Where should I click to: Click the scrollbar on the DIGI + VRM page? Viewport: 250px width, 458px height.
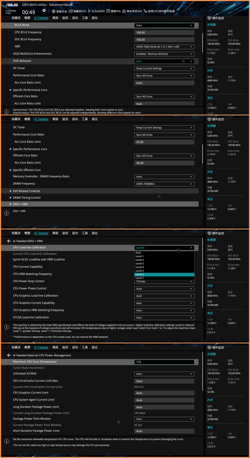203,272
